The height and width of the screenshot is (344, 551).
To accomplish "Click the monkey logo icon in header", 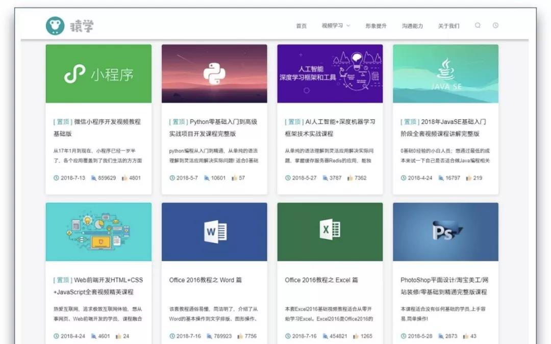I will coord(55,25).
